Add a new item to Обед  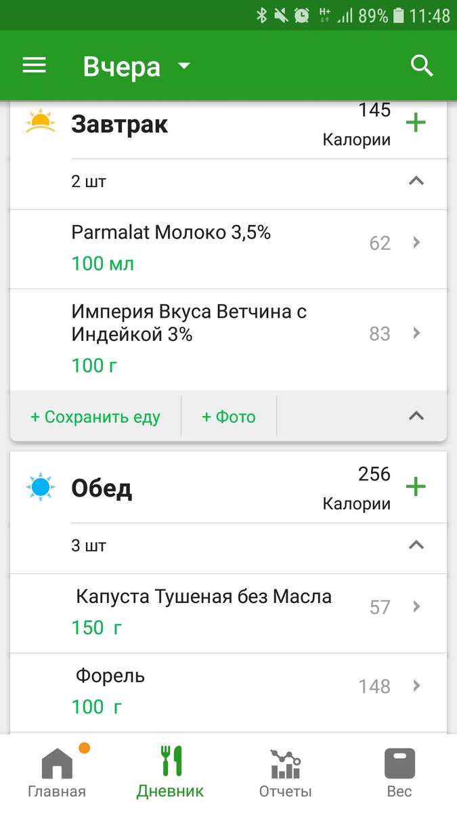click(417, 487)
